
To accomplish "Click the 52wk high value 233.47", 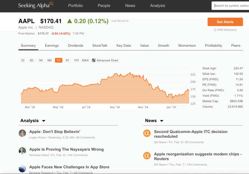I will pyautogui.click(x=238, y=68).
